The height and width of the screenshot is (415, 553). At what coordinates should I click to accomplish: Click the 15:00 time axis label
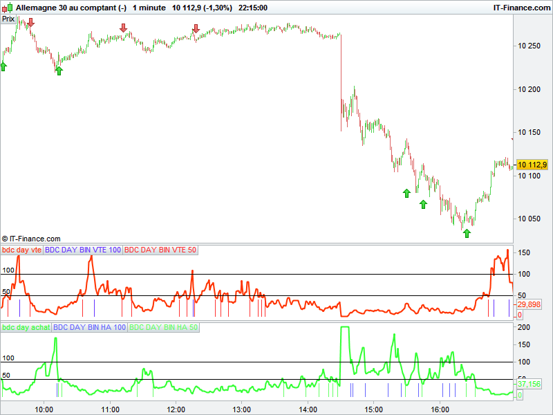pos(374,409)
